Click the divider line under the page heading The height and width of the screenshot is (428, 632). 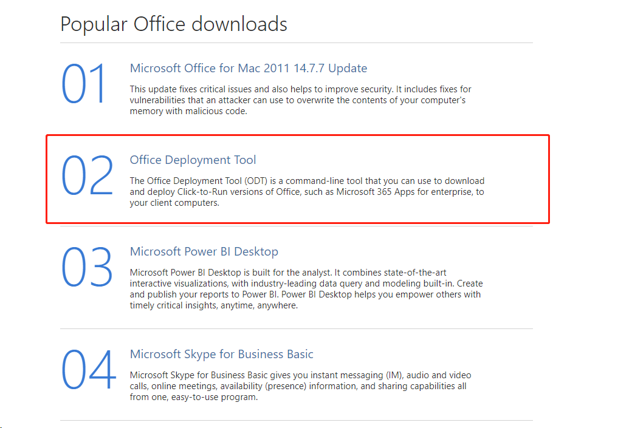pyautogui.click(x=297, y=42)
